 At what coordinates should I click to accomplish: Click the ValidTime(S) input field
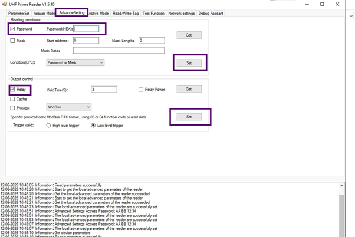click(x=104, y=90)
